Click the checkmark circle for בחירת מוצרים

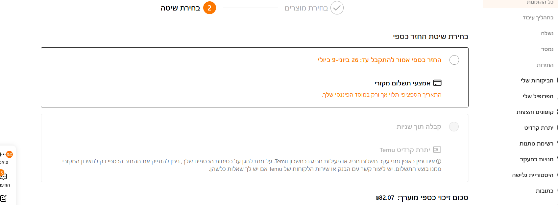(337, 8)
